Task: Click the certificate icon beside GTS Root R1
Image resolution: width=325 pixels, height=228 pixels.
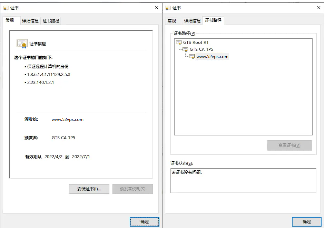Action: click(178, 43)
